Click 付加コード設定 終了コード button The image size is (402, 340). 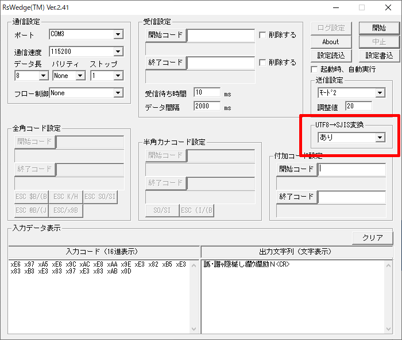pos(297,197)
